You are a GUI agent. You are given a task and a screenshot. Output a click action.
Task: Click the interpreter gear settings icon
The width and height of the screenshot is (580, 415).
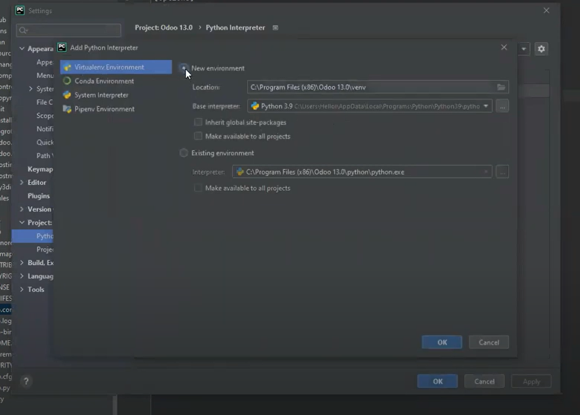pos(541,49)
